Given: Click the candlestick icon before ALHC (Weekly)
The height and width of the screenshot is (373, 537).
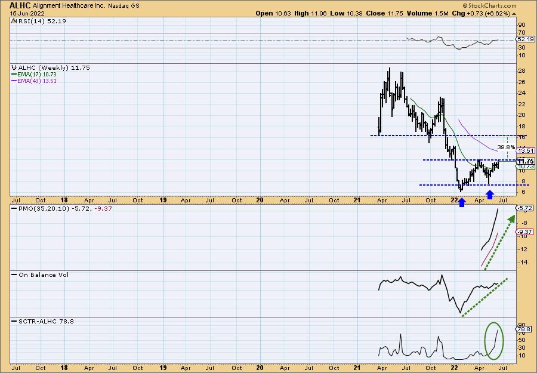Looking at the screenshot, I should point(14,68).
